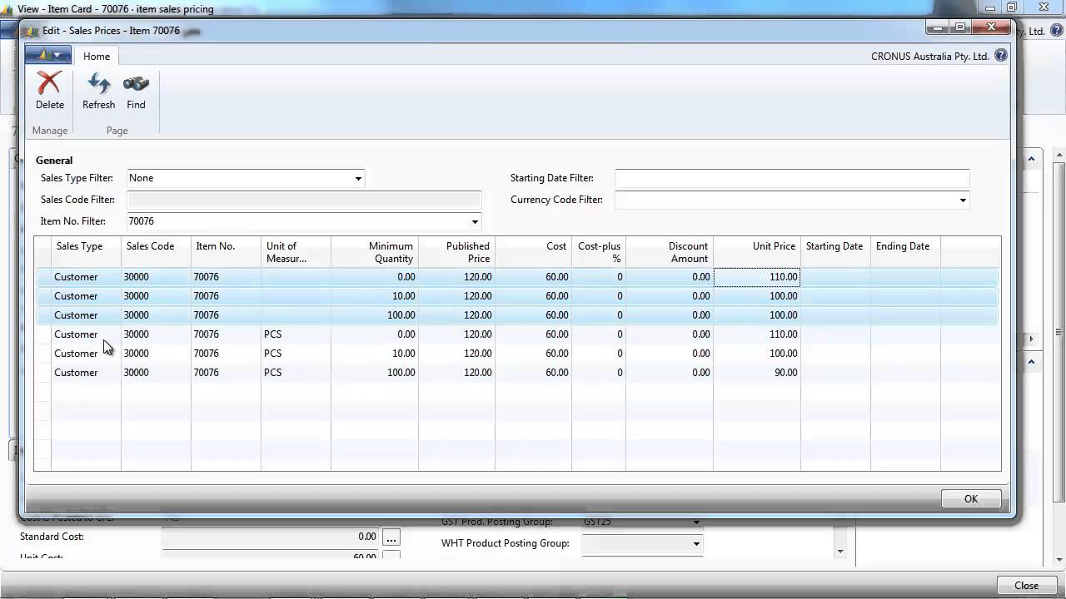
Task: Click the PCS cell in the fourth row
Action: tap(296, 334)
